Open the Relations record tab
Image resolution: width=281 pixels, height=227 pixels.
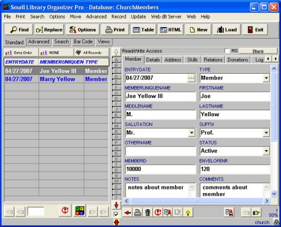click(x=213, y=60)
